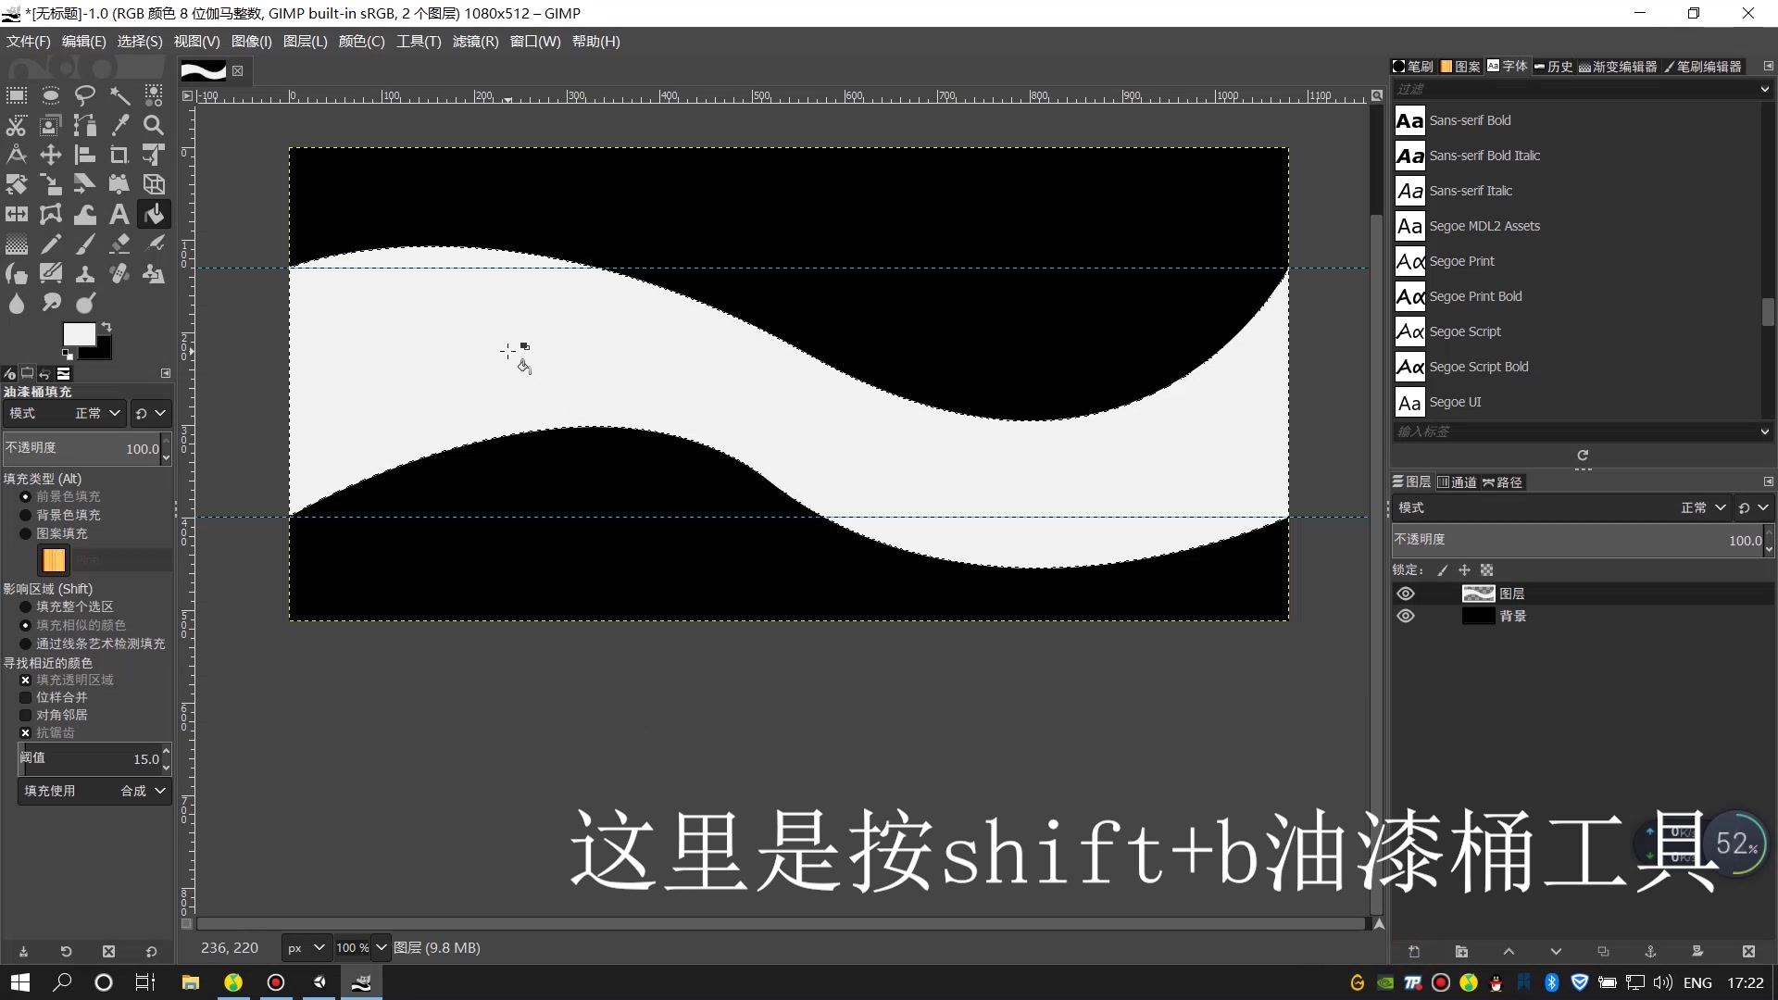
Task: Activate the Crop tool
Action: pos(119,155)
